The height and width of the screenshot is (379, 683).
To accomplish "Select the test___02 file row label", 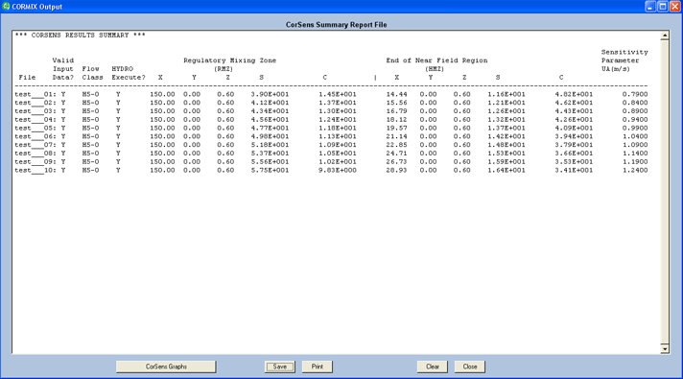I will pyautogui.click(x=35, y=103).
